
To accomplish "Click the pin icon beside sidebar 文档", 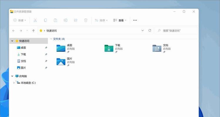I will [x=46, y=61].
